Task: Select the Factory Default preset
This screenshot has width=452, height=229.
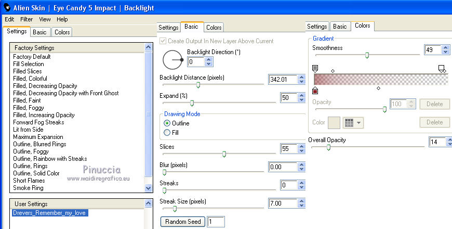Action: click(32, 57)
